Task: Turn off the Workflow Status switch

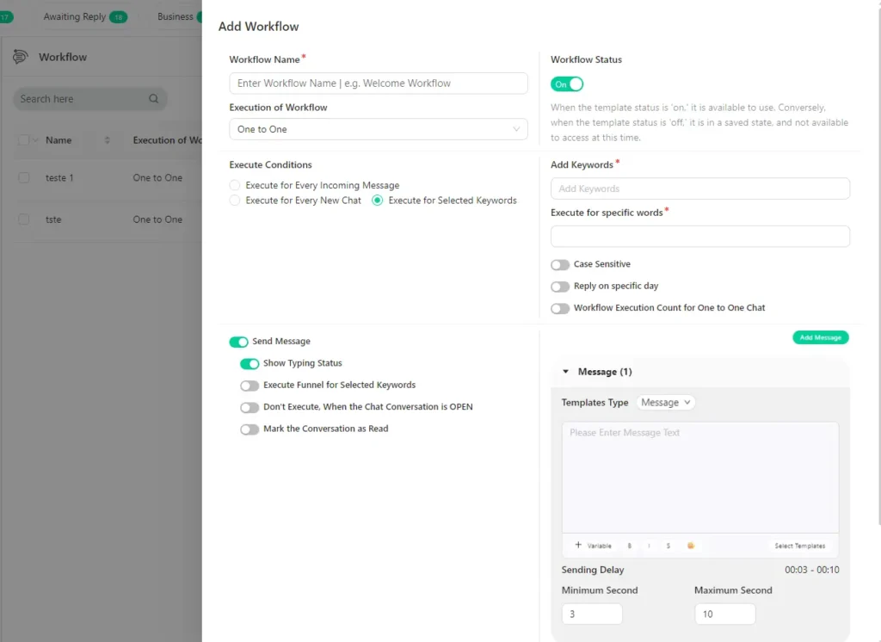Action: [x=566, y=84]
